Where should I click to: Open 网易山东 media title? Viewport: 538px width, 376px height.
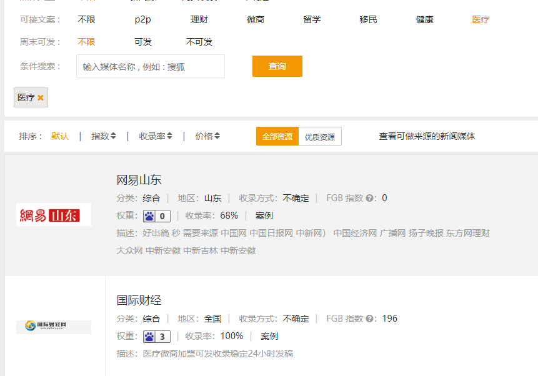pyautogui.click(x=139, y=180)
